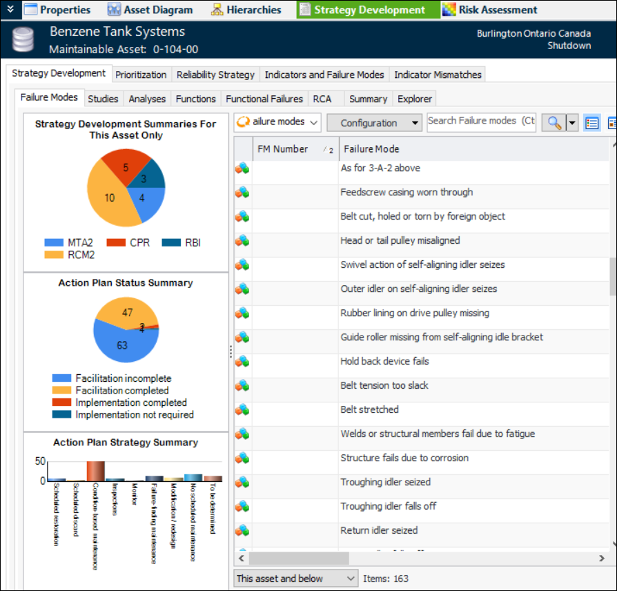617x591 pixels.
Task: Click the icon beside Belt stretched row
Action: 242,410
